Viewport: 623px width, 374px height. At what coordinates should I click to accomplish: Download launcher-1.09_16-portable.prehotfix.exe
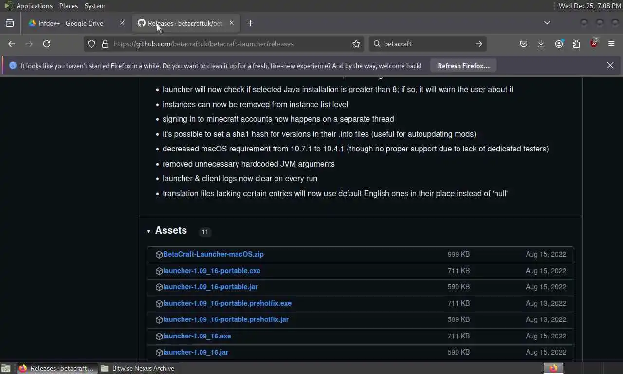(x=227, y=303)
